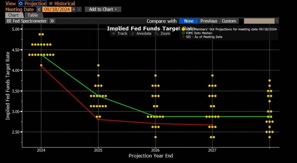Image resolution: width=297 pixels, height=163 pixels.
Task: Activate the Track crosshair tool
Action: tap(119, 34)
